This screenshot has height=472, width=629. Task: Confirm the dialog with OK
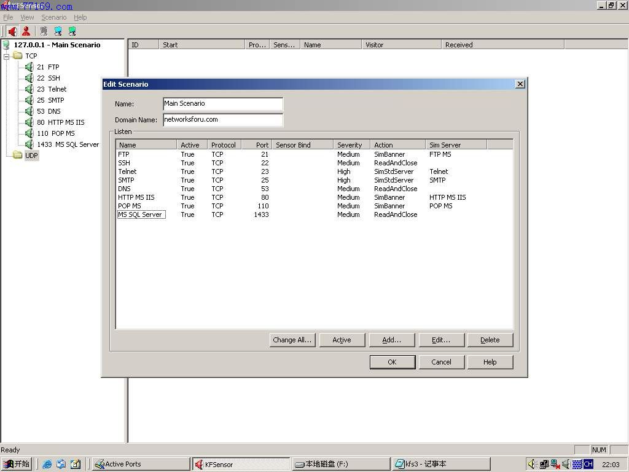click(x=392, y=362)
